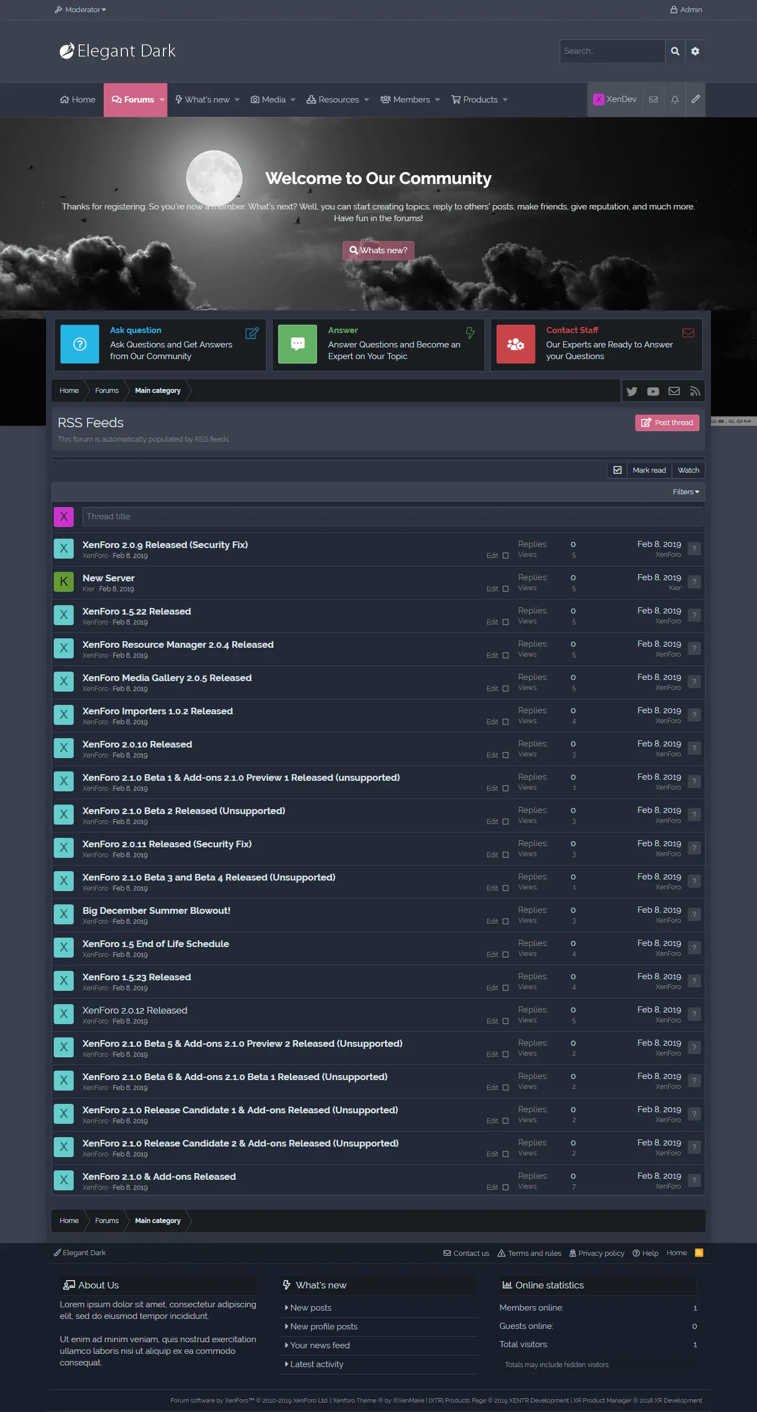
Task: Click the green Answer chat tile
Action: tap(298, 344)
